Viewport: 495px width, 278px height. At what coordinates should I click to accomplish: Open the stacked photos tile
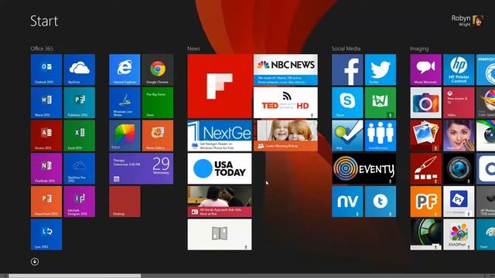426,136
